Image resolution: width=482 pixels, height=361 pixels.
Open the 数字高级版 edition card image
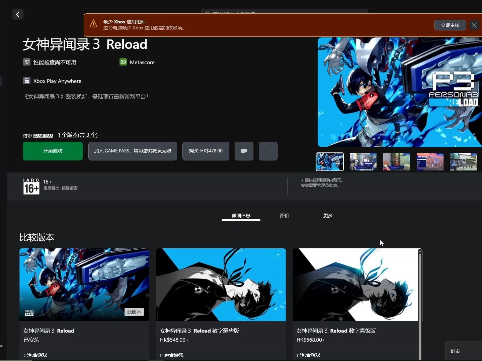click(x=355, y=285)
